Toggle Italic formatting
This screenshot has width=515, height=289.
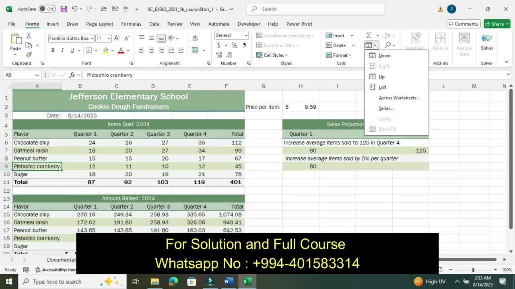pyautogui.click(x=62, y=51)
